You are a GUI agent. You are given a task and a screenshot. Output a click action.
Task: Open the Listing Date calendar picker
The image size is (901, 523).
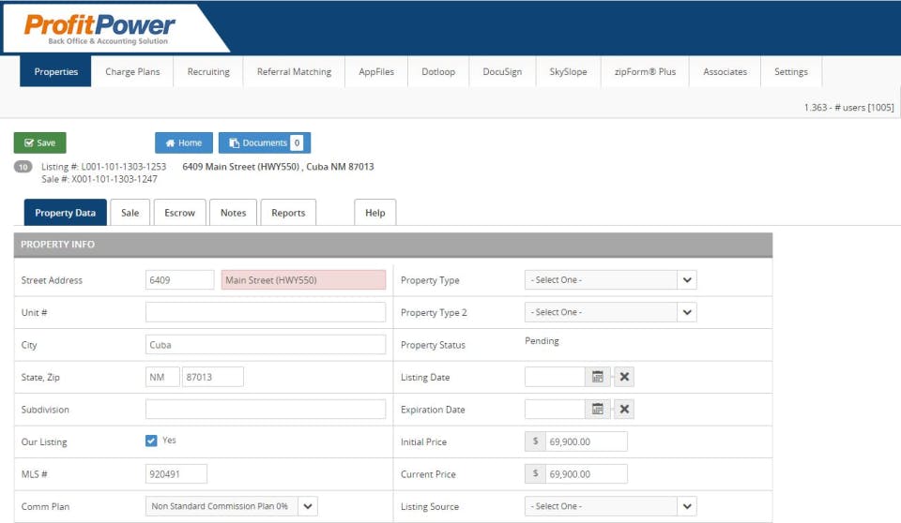pos(598,377)
